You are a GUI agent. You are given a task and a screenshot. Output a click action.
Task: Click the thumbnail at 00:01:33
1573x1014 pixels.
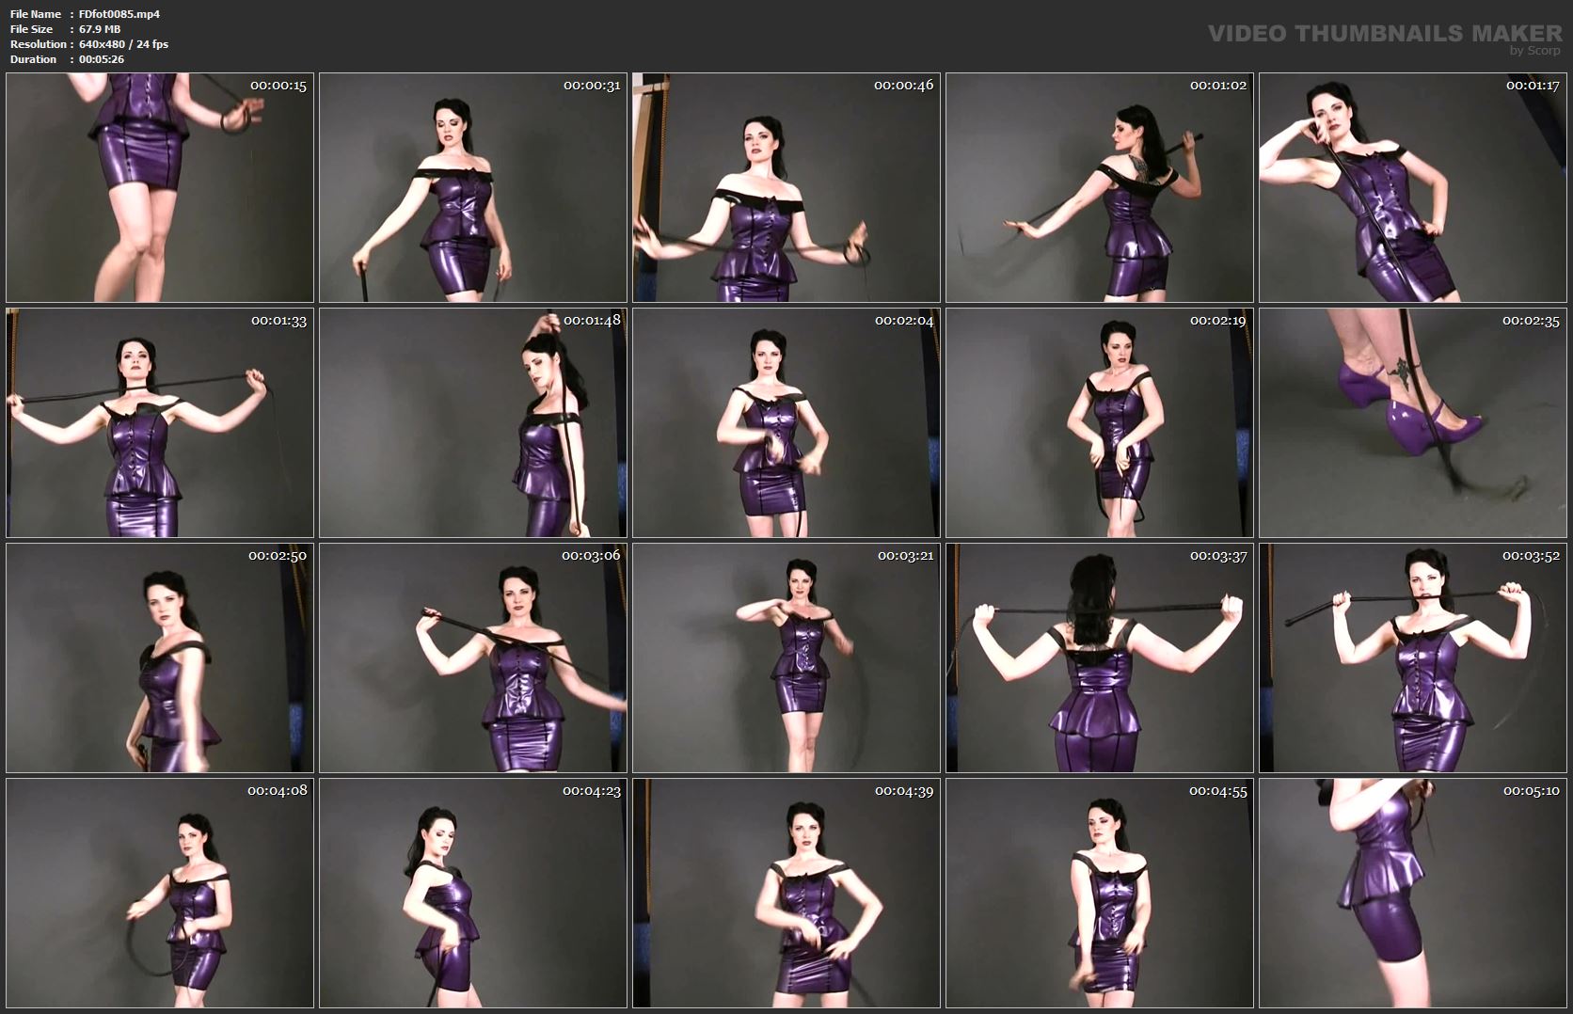160,422
